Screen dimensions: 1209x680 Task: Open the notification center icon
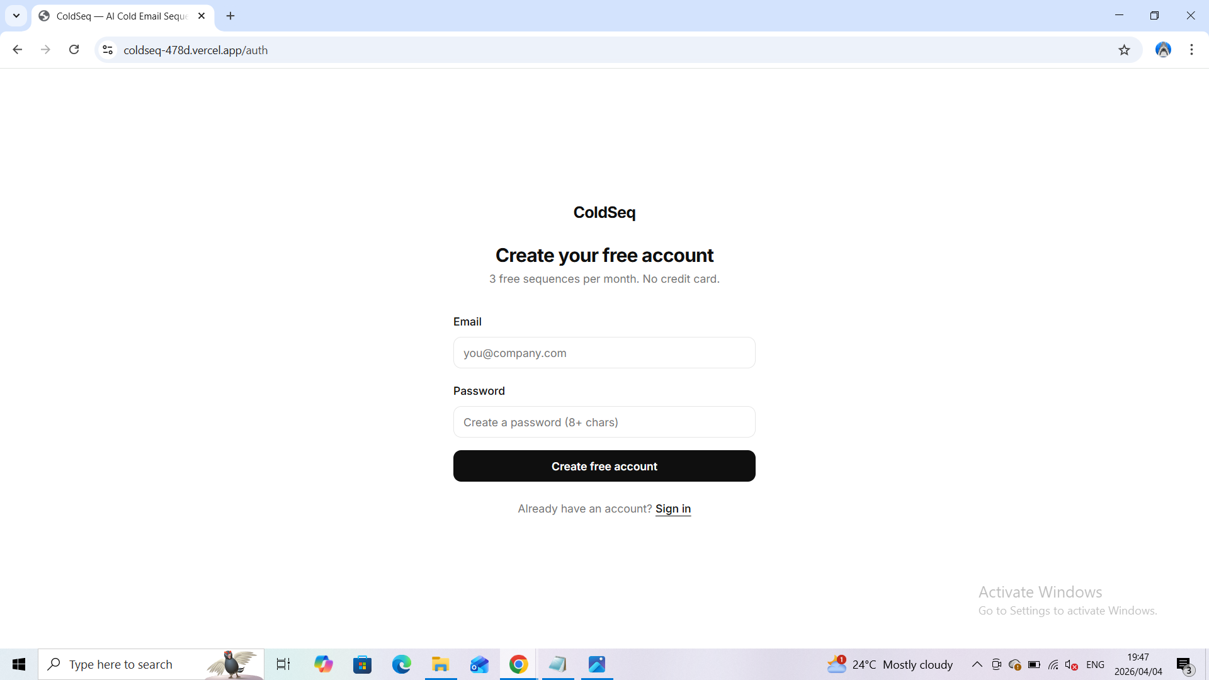1184,664
